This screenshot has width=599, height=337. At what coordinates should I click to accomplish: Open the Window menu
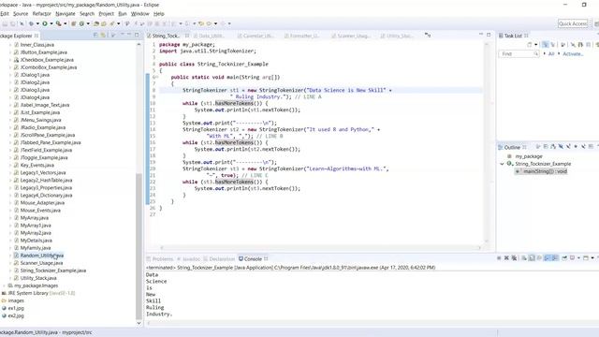click(139, 14)
